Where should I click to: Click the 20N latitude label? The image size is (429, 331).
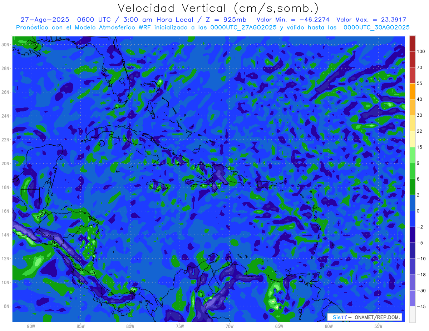(6, 164)
